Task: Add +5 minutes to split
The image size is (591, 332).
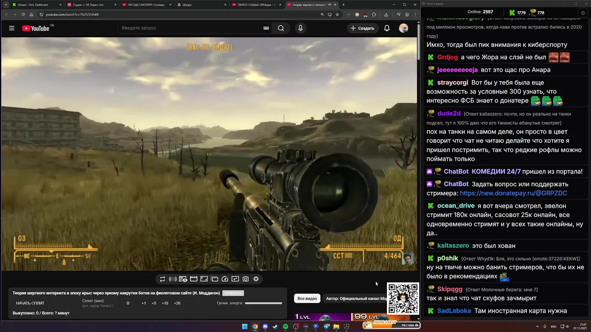Action: [154, 303]
